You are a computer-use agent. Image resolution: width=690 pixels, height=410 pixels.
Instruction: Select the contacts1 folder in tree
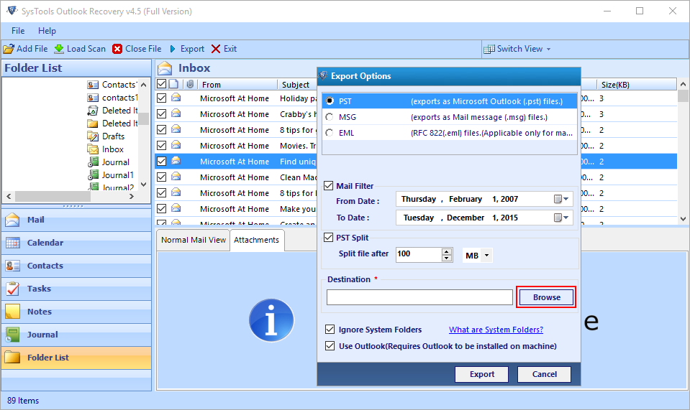(x=119, y=98)
